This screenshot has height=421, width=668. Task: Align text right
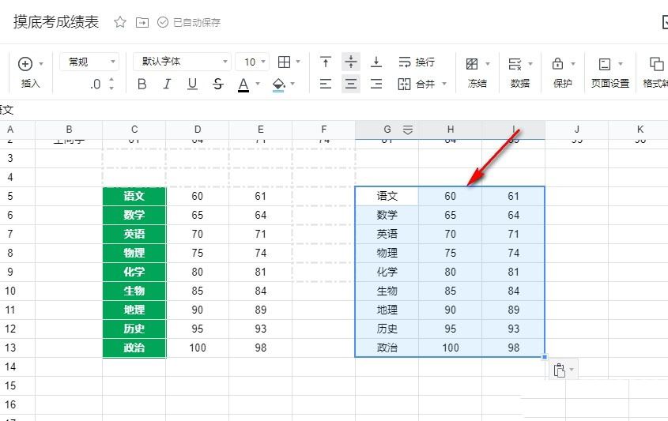(x=376, y=84)
